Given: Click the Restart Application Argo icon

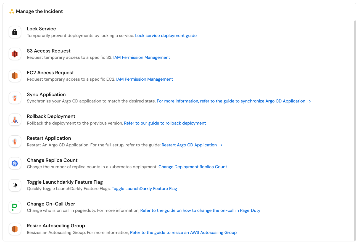Looking at the screenshot, I should (x=15, y=141).
